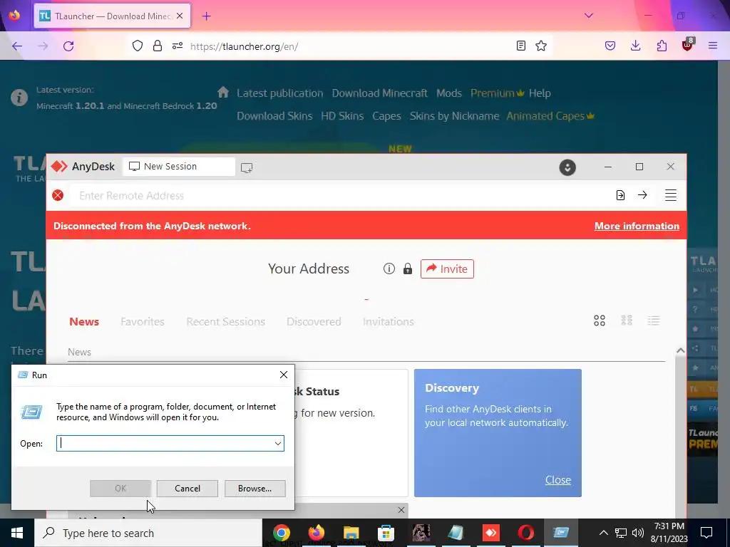The image size is (730, 547).
Task: Open Microsoft Store from taskbar
Action: [386, 533]
